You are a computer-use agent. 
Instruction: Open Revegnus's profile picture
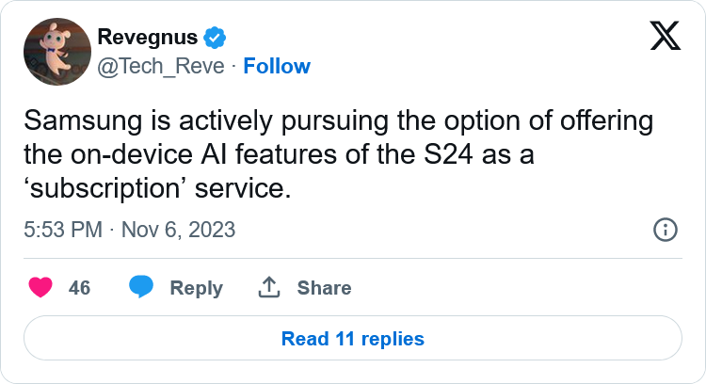[x=57, y=52]
